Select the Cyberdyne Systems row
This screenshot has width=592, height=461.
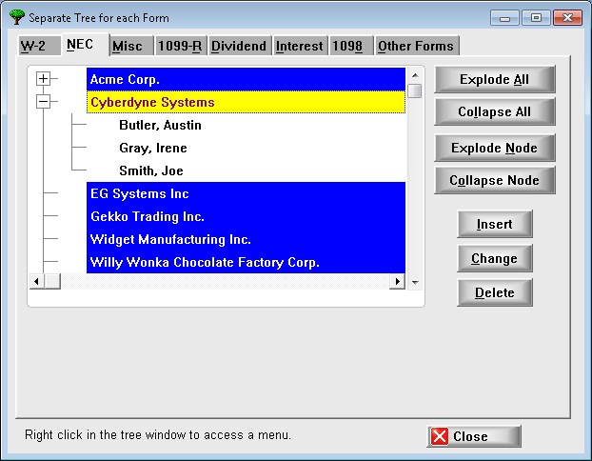point(246,102)
